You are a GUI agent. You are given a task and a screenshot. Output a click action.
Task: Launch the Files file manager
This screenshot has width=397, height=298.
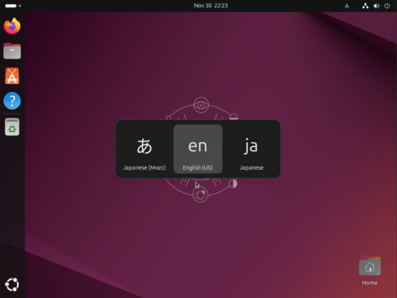point(11,51)
